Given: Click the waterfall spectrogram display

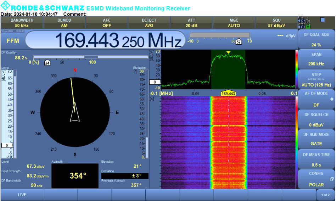Looking at the screenshot, I should pyautogui.click(x=228, y=143).
